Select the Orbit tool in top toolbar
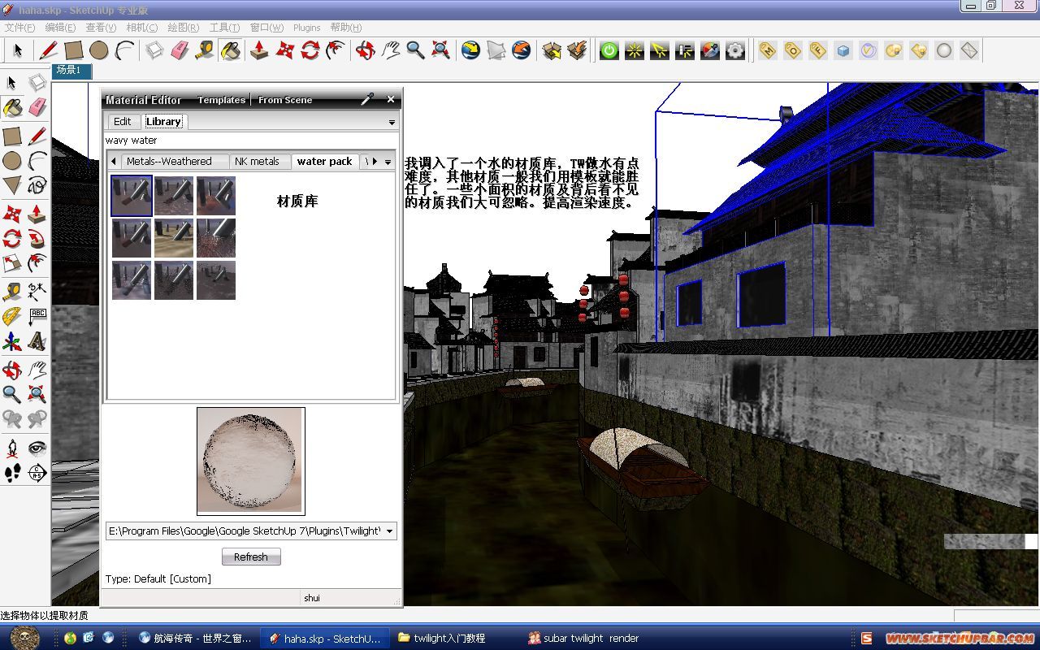The height and width of the screenshot is (650, 1040). [x=366, y=50]
